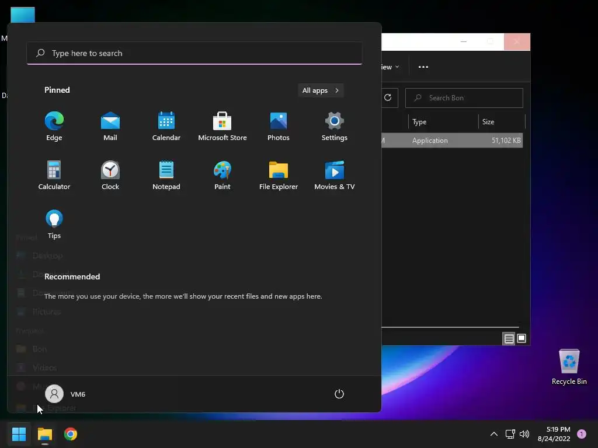Launch the Clock app
This screenshot has width=598, height=448.
click(110, 176)
